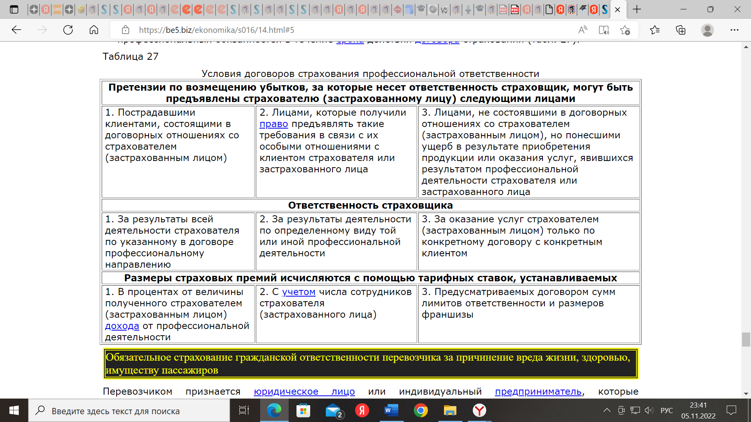Viewport: 751px width, 422px height.
Task: Close the active browser tab
Action: 618,9
